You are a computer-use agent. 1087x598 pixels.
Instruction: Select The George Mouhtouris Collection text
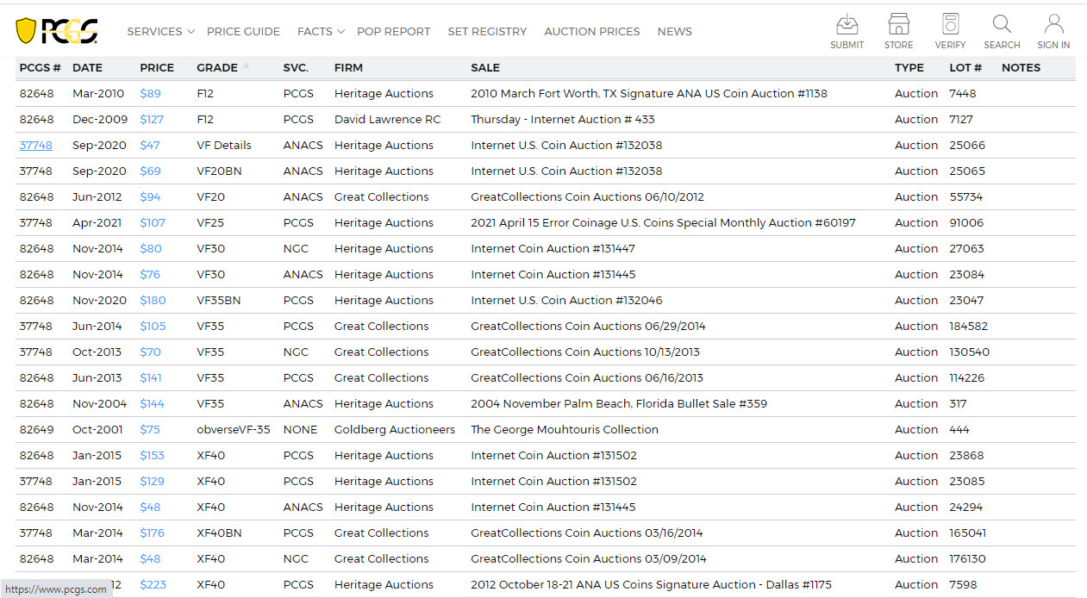565,429
